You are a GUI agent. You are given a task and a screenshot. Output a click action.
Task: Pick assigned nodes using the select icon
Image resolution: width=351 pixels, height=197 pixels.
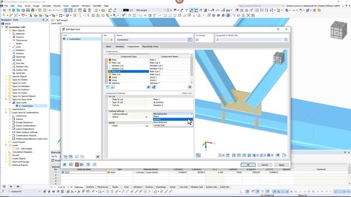click(286, 39)
